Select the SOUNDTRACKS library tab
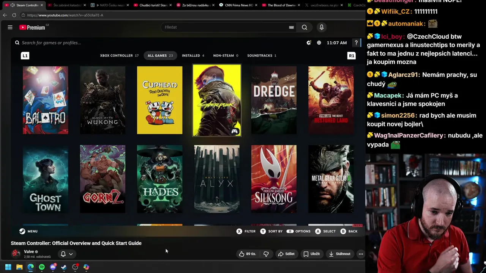 pyautogui.click(x=262, y=56)
